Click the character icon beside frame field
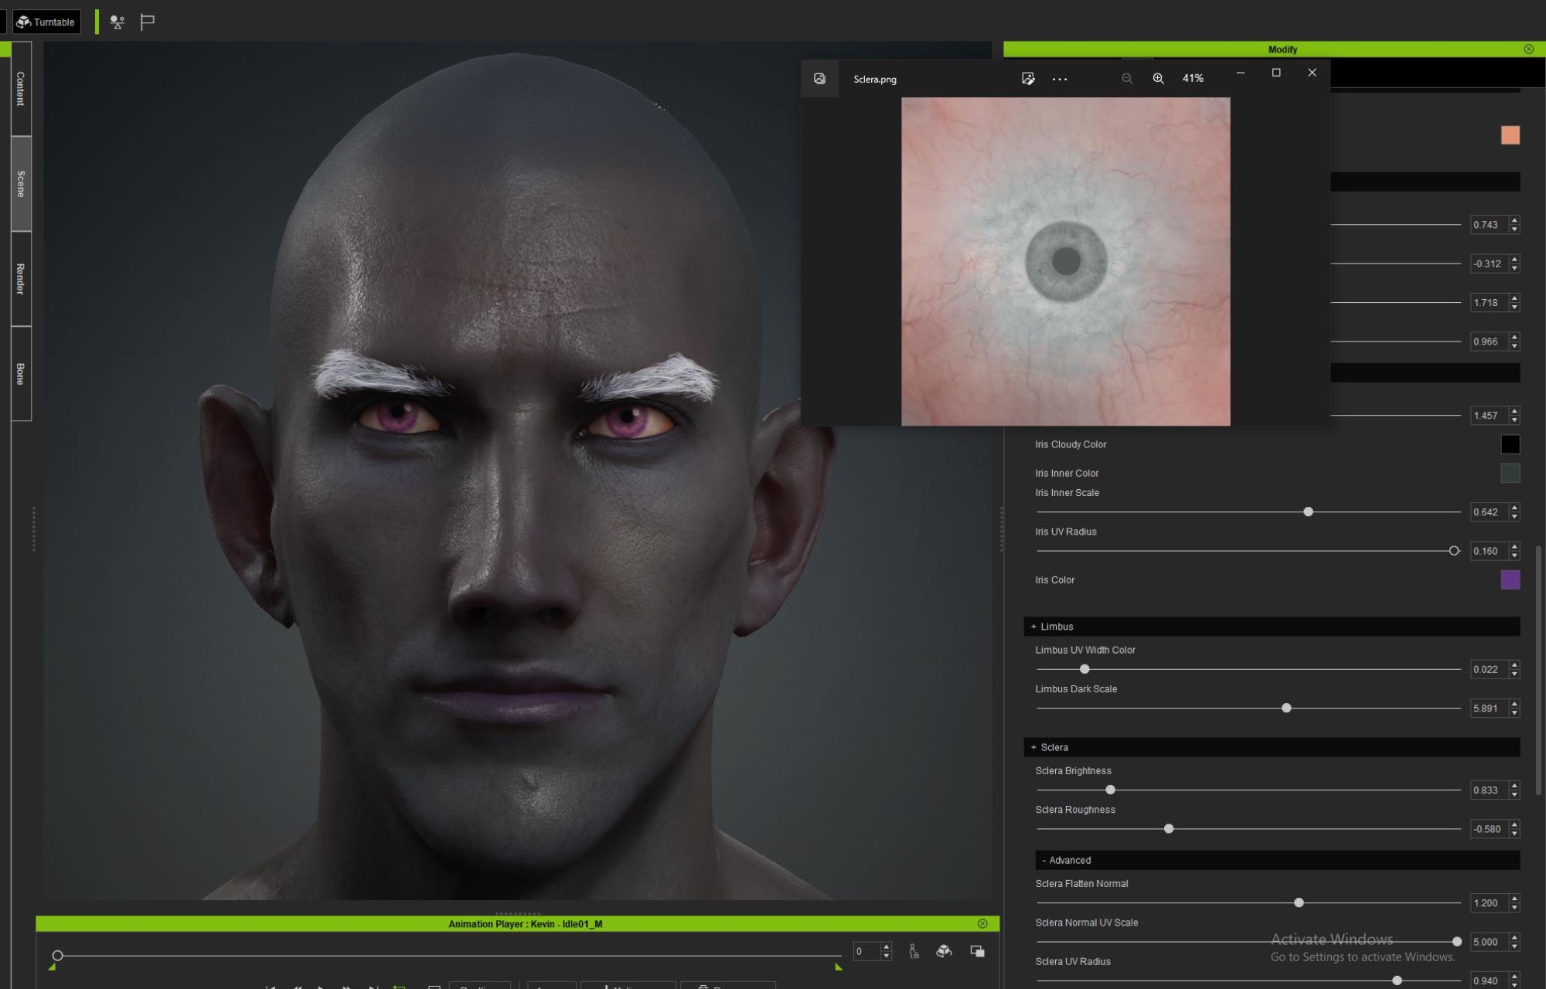Viewport: 1546px width, 989px height. tap(914, 951)
